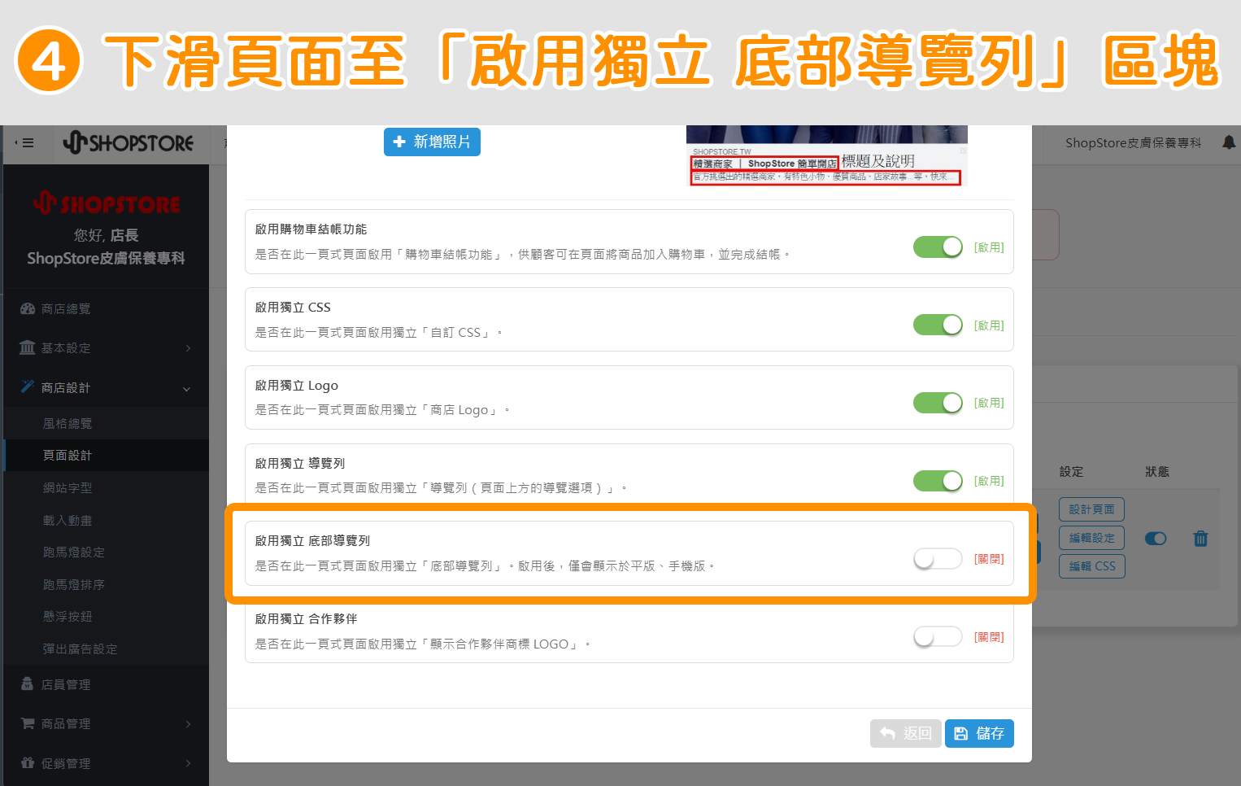Click 編輯設定 button
Viewport: 1241px width, 786px height.
tap(1091, 538)
